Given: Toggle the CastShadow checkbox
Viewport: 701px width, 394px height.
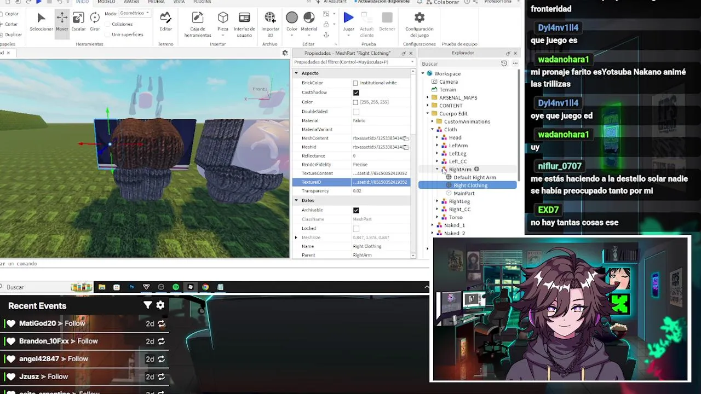Looking at the screenshot, I should coord(356,92).
